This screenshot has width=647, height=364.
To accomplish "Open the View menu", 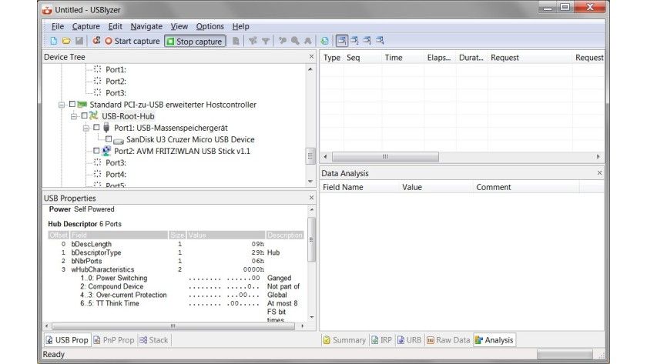I will (x=179, y=26).
